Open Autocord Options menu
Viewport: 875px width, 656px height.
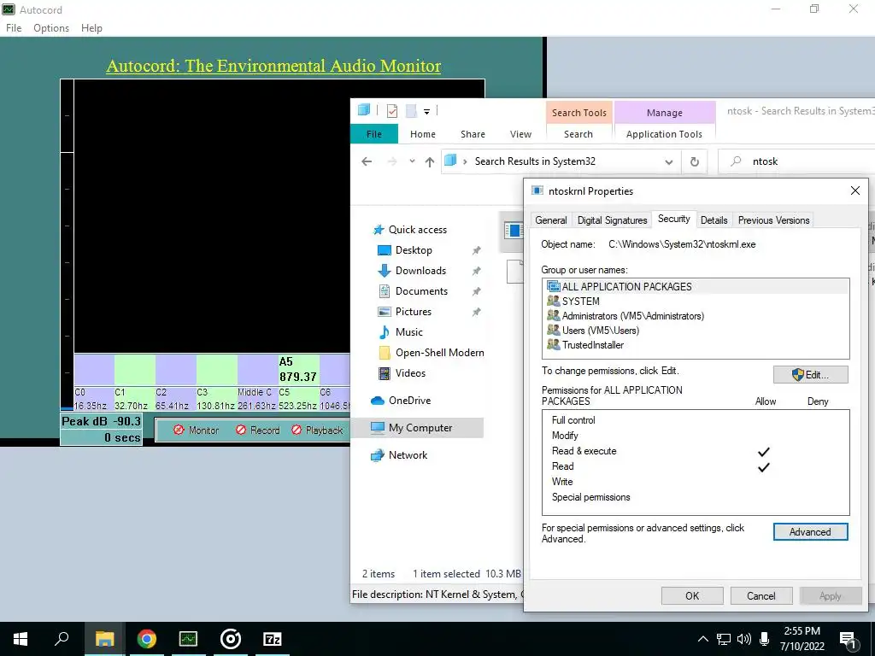tap(51, 28)
